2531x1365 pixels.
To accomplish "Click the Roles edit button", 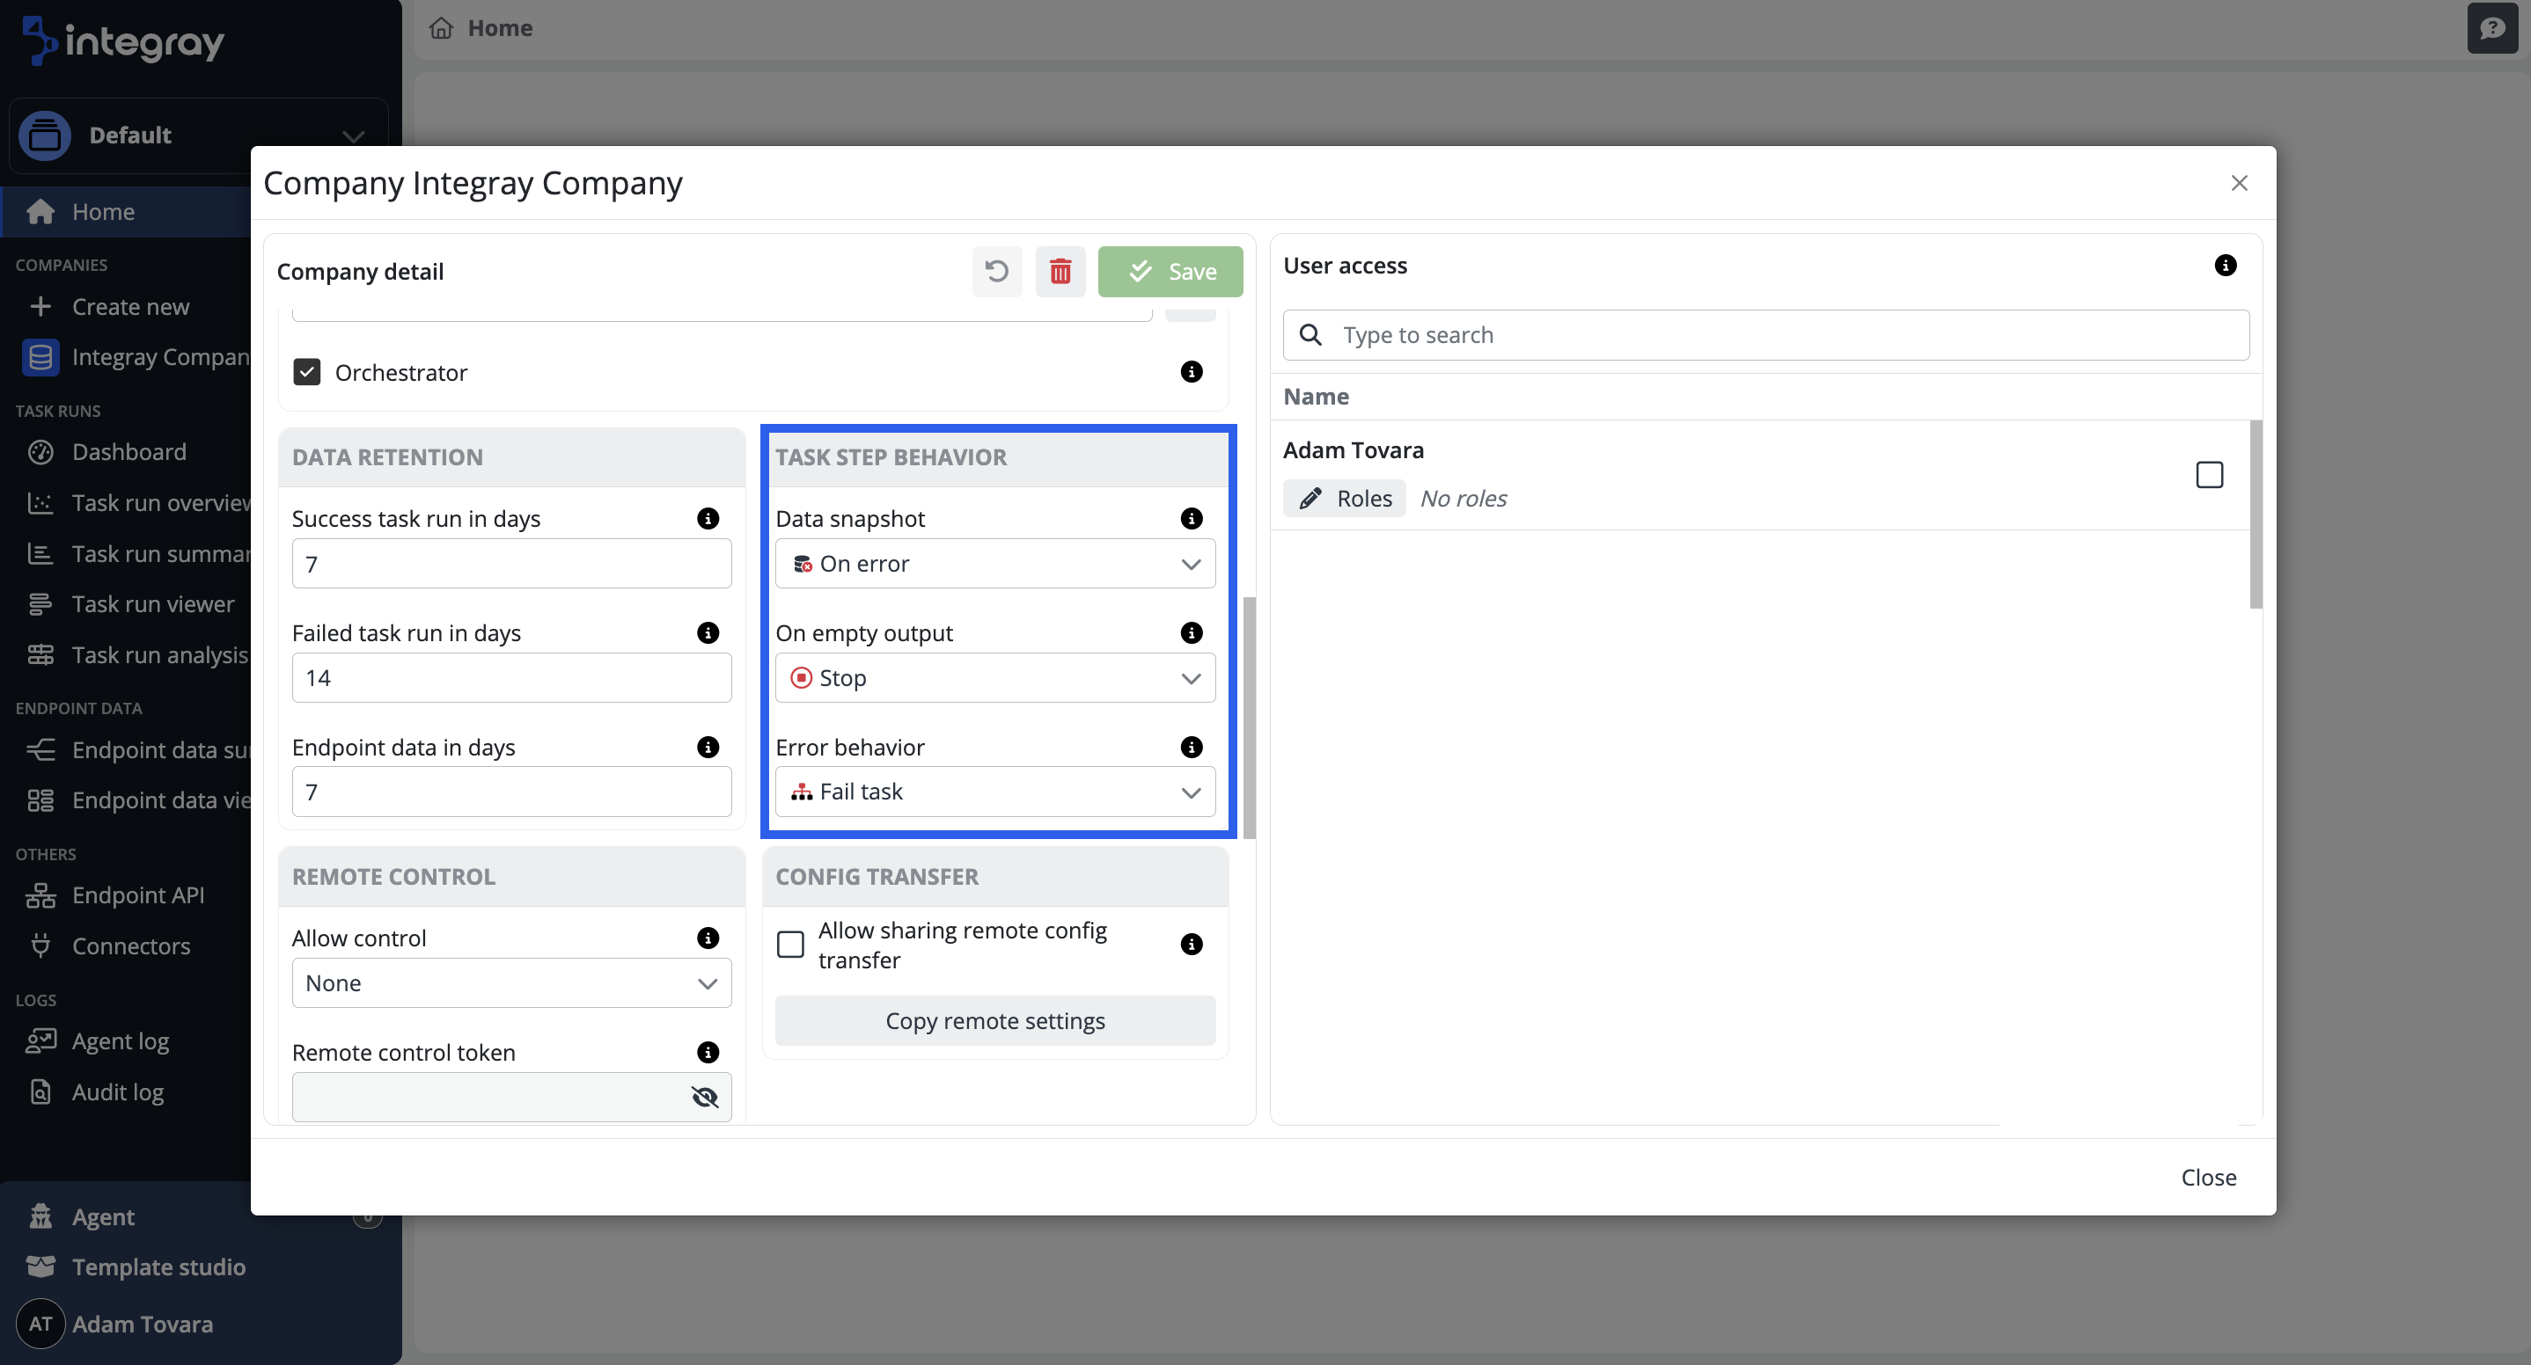I will pyautogui.click(x=1344, y=498).
